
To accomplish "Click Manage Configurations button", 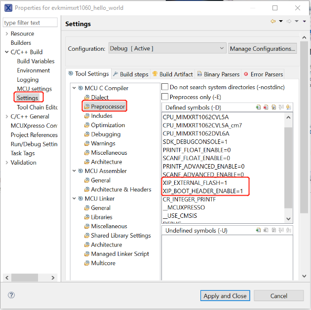I will 263,48.
